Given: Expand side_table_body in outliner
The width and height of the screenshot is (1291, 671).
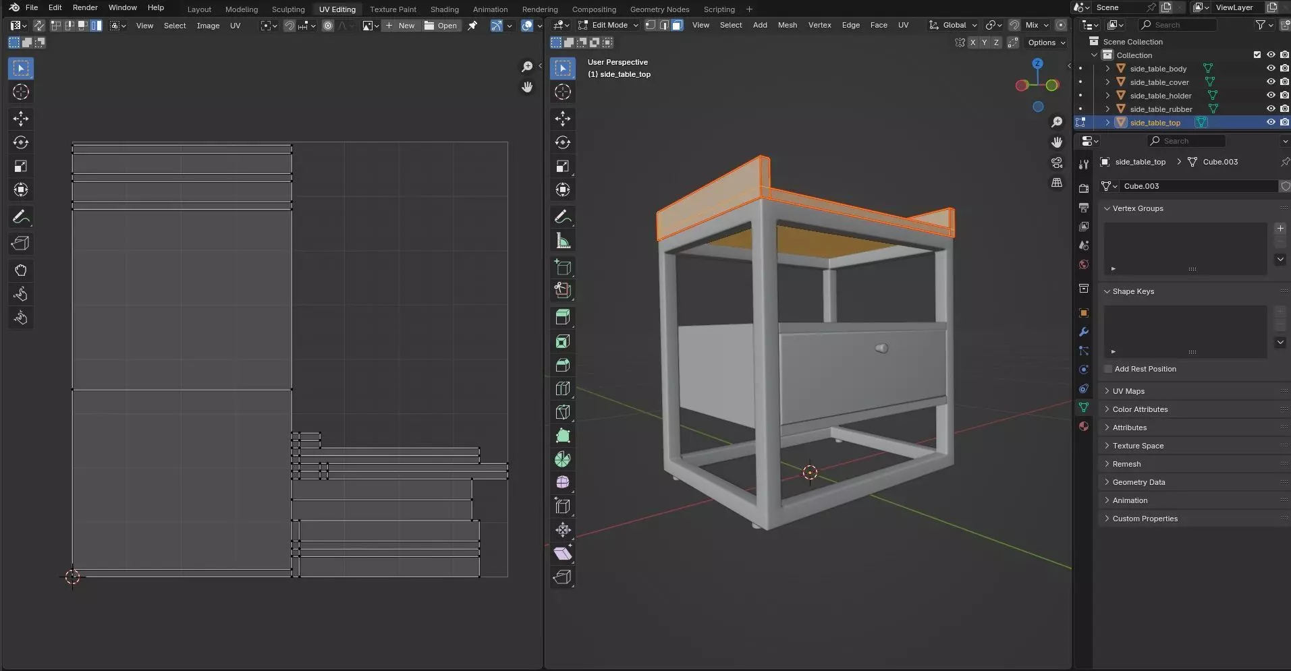Looking at the screenshot, I should (1107, 68).
